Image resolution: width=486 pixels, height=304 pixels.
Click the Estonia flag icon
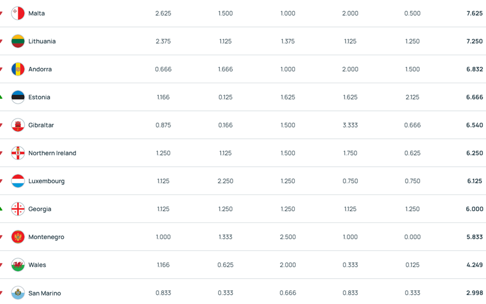click(x=18, y=97)
